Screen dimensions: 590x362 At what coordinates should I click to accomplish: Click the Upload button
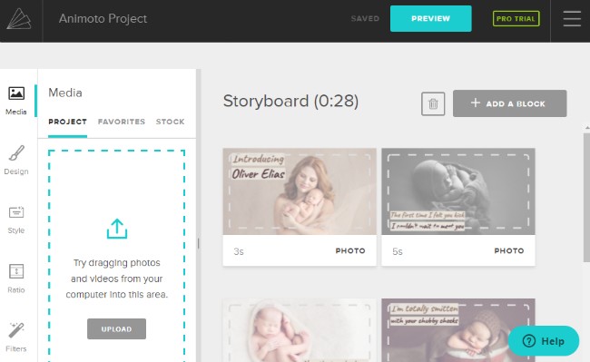pyautogui.click(x=117, y=329)
